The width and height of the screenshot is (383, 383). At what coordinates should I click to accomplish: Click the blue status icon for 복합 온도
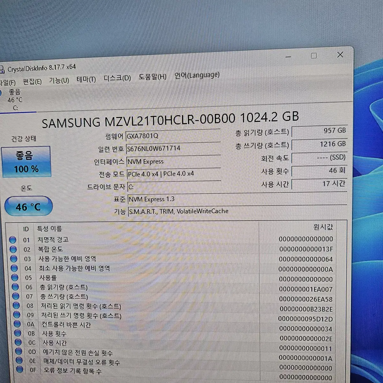13,249
